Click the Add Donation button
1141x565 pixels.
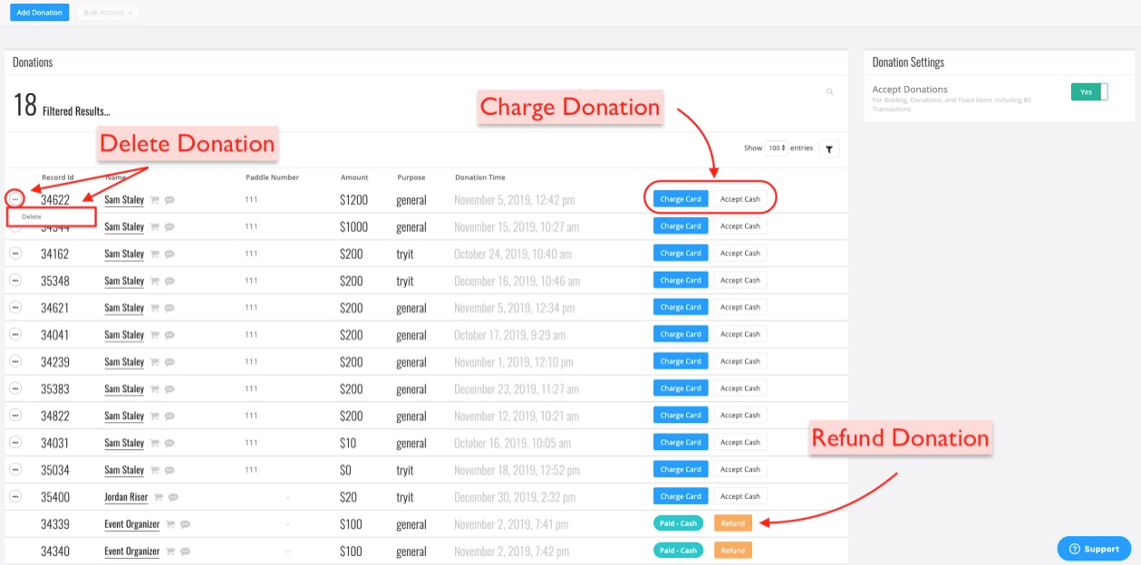coord(40,13)
